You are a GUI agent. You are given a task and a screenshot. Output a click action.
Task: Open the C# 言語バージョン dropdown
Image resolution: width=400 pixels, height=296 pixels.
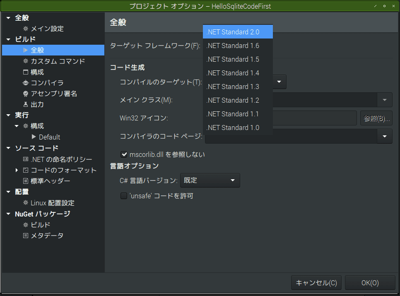coord(210,180)
